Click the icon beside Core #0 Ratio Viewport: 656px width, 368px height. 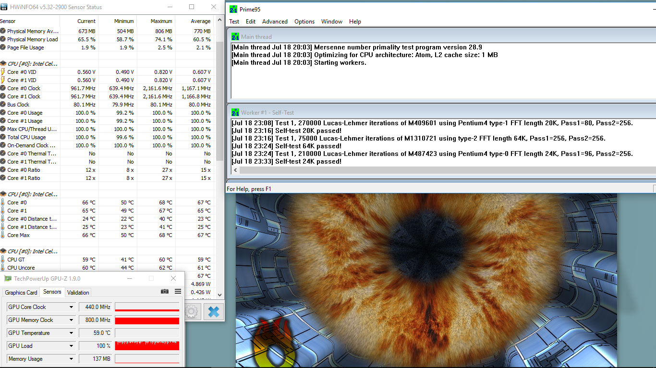pyautogui.click(x=3, y=170)
